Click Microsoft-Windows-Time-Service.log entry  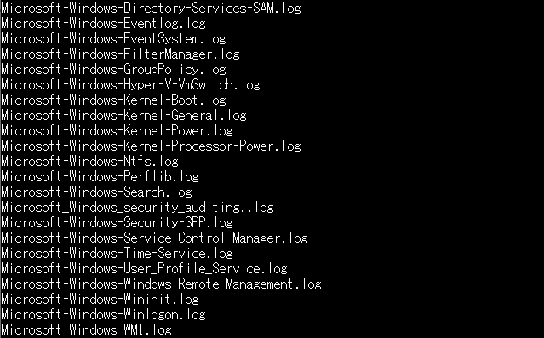coord(117,253)
